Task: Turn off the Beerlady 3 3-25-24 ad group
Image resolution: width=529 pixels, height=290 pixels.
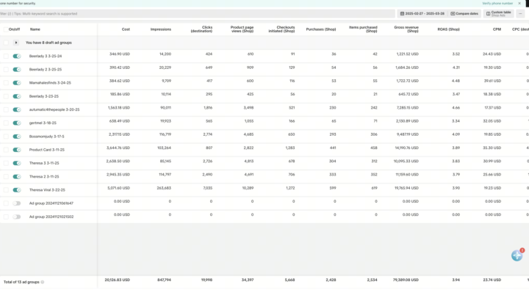Action: pos(17,56)
